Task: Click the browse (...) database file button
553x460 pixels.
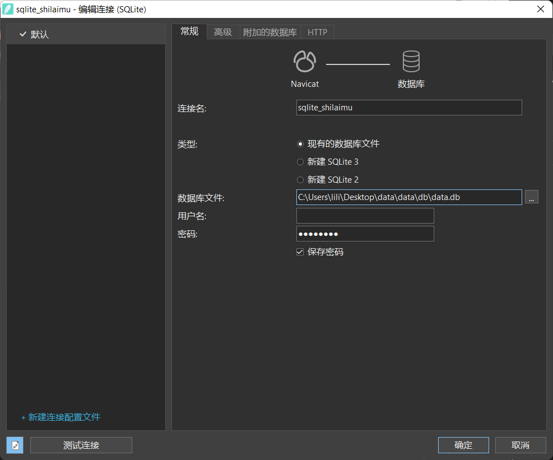Action: [531, 197]
